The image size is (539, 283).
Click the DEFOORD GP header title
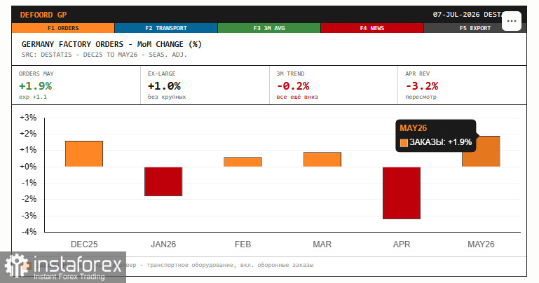tap(43, 15)
